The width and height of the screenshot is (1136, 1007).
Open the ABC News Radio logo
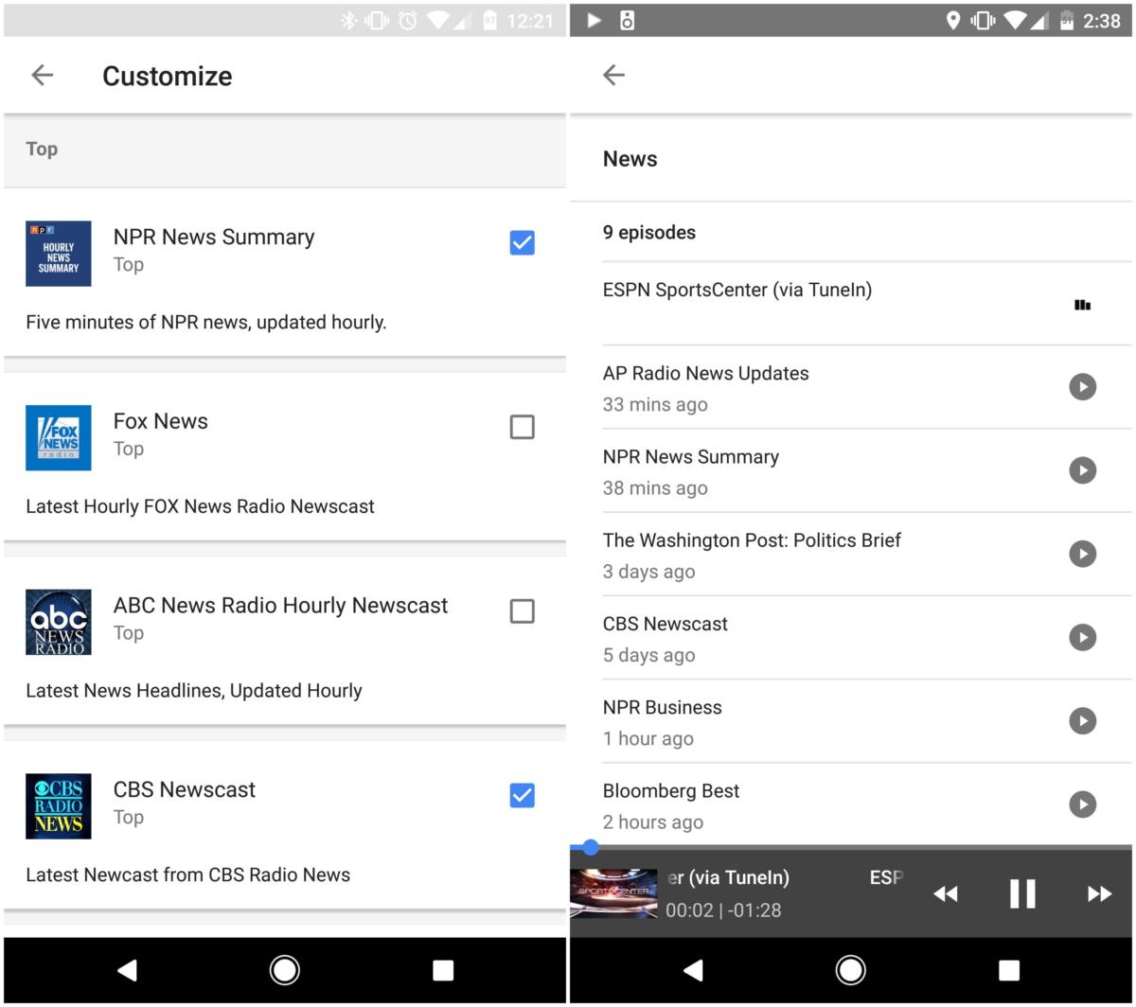pyautogui.click(x=59, y=622)
